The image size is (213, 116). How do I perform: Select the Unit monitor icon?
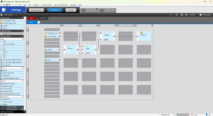click(2, 15)
